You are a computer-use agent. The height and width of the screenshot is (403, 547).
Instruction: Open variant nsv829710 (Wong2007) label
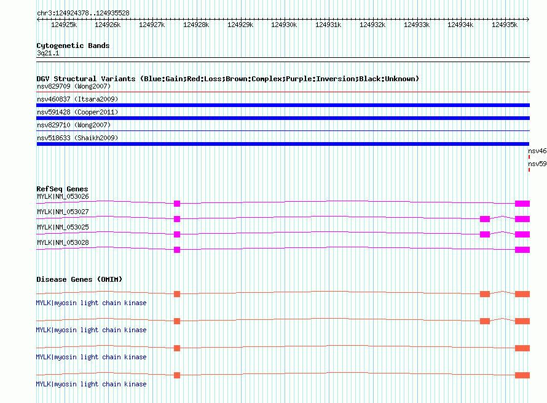74,125
